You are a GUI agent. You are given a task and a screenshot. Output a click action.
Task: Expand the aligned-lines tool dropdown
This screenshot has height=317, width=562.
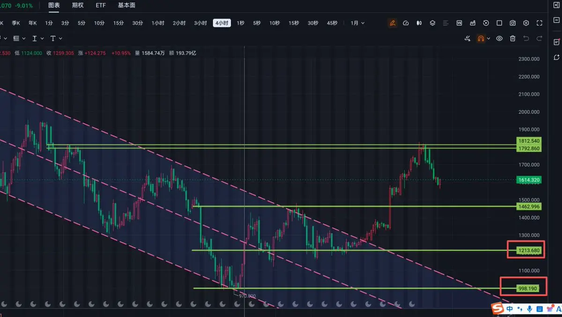24,38
